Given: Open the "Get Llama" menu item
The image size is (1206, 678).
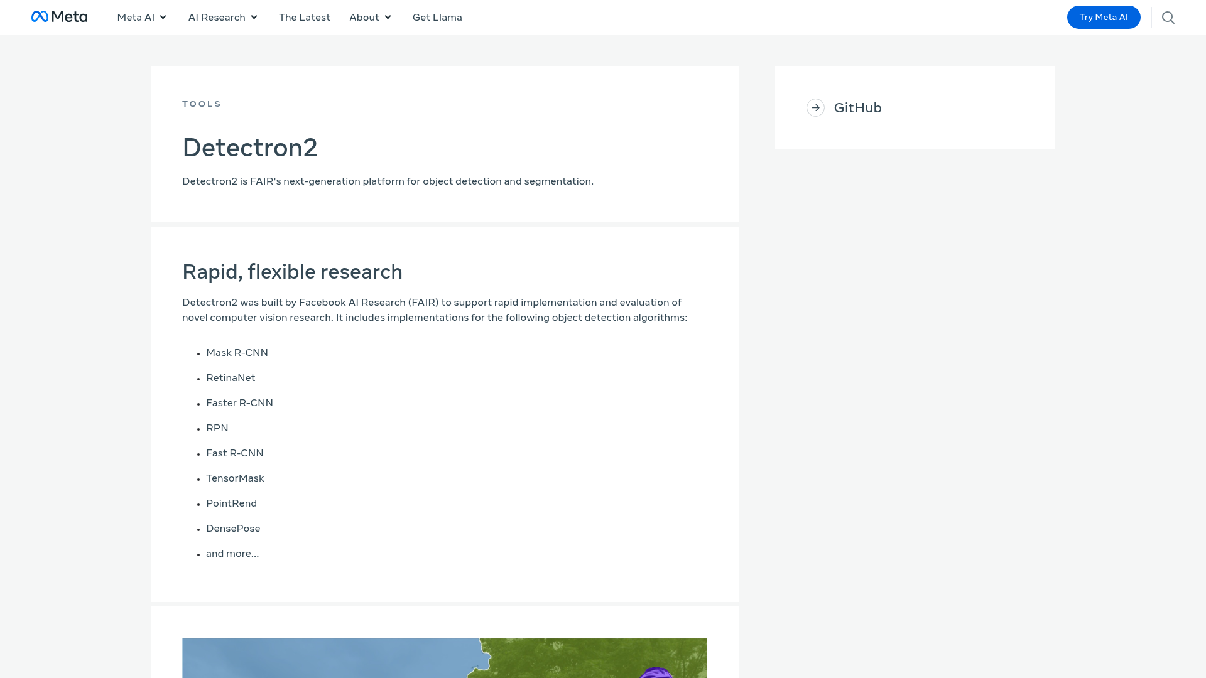Looking at the screenshot, I should [x=437, y=17].
